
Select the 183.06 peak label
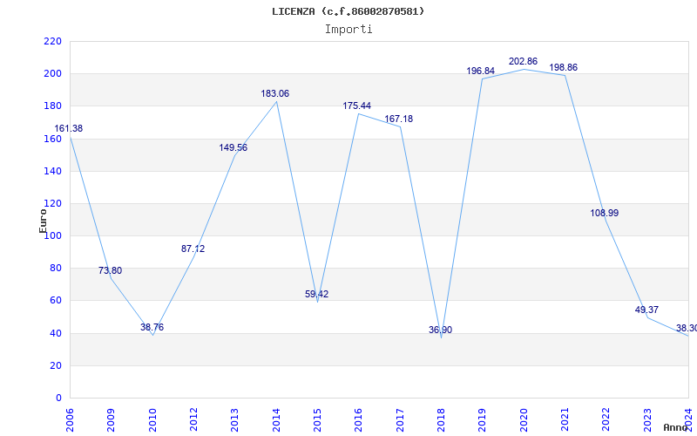click(274, 93)
